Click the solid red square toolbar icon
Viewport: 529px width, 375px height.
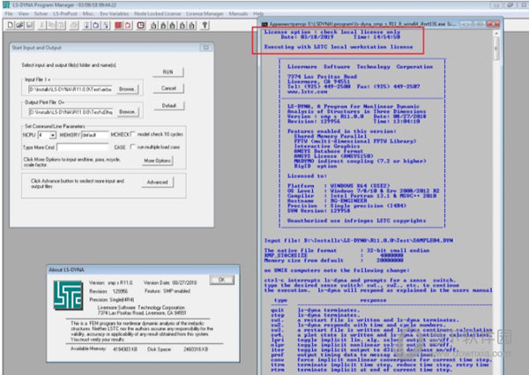pyautogui.click(x=118, y=26)
